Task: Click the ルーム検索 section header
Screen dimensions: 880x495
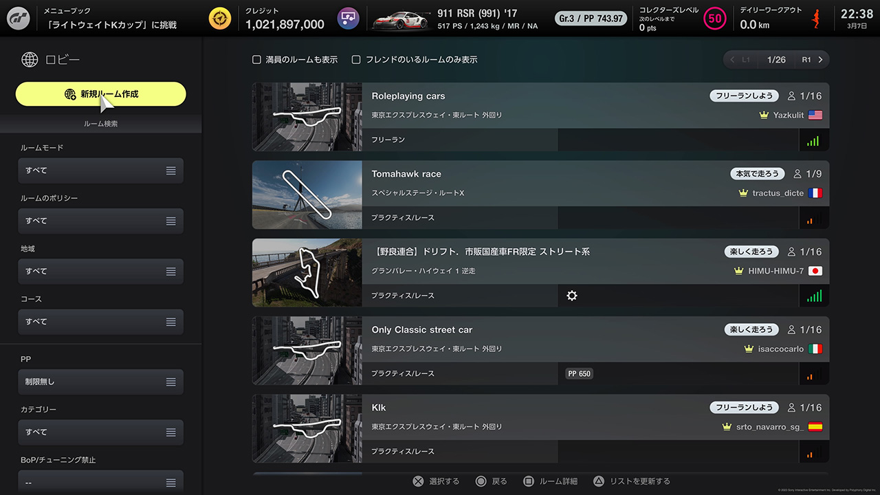Action: (x=100, y=124)
